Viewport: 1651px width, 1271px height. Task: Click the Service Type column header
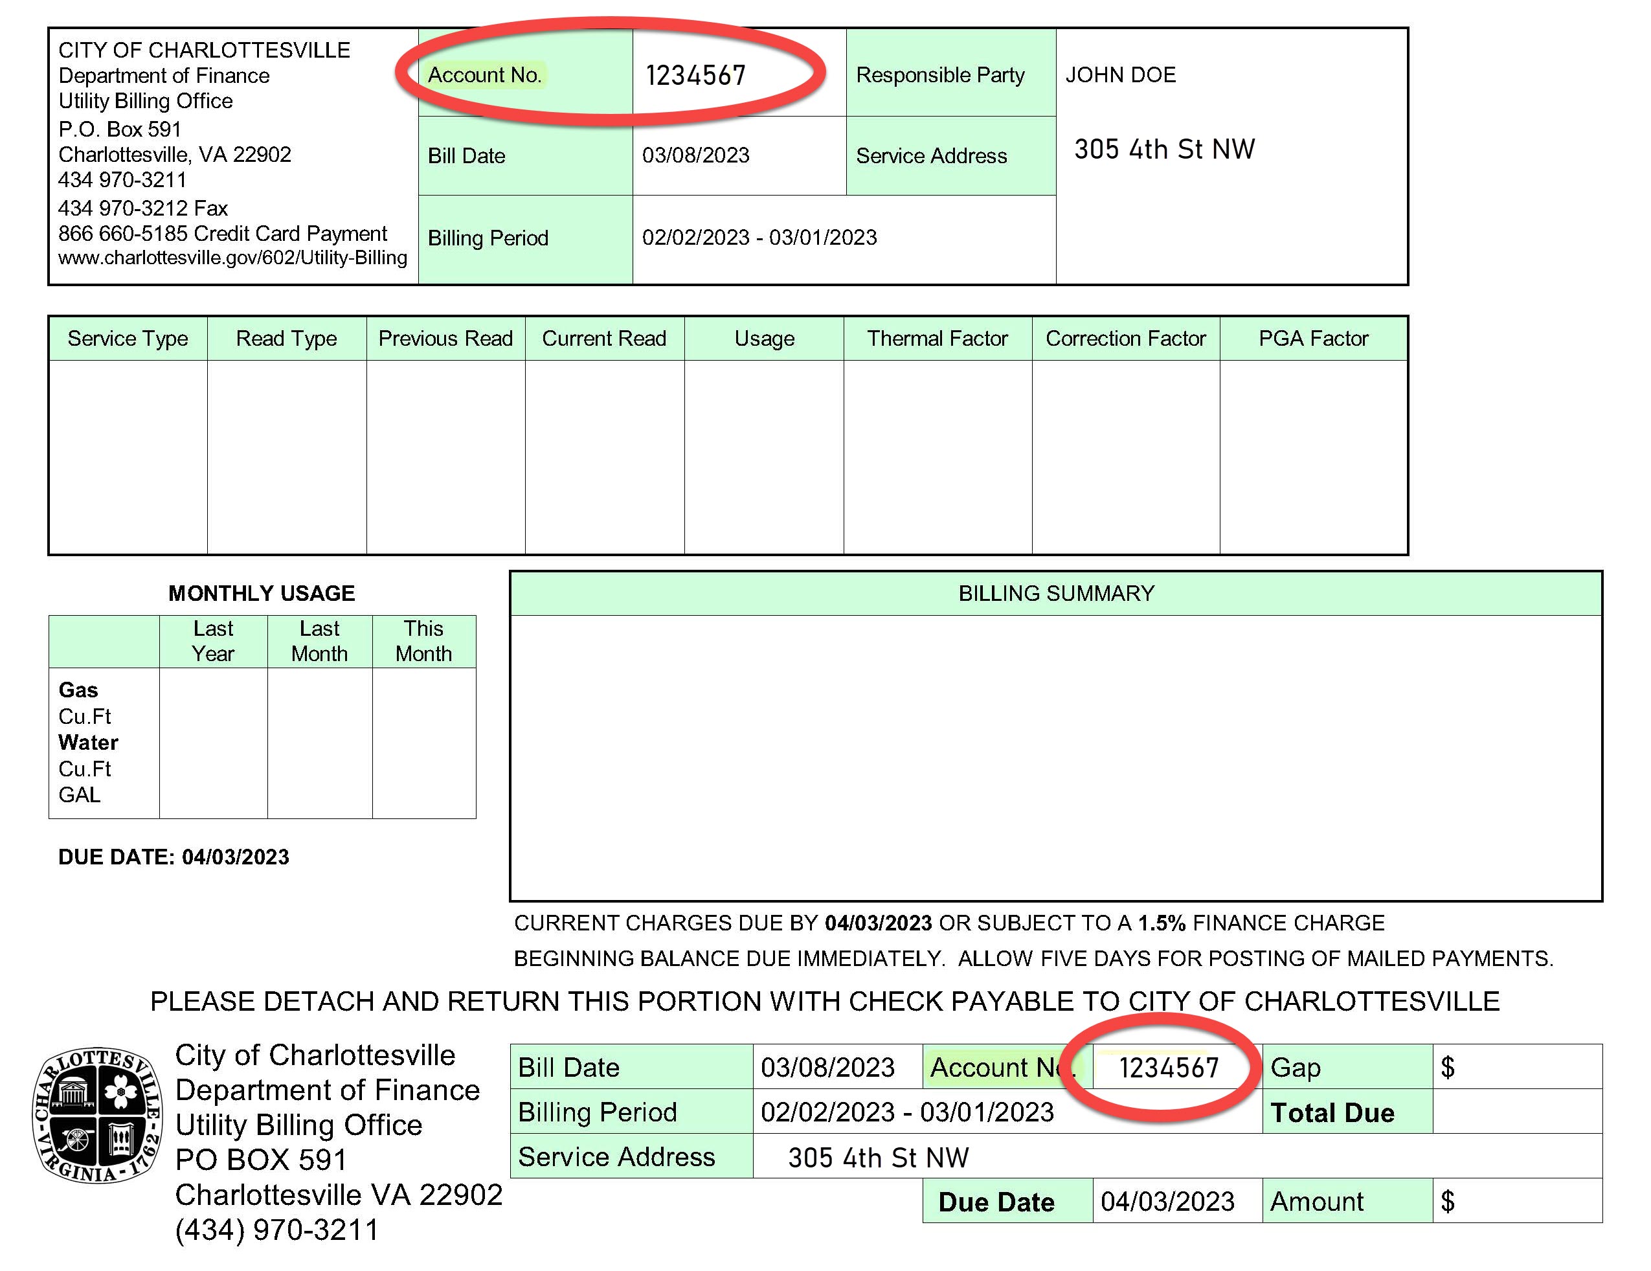[128, 338]
